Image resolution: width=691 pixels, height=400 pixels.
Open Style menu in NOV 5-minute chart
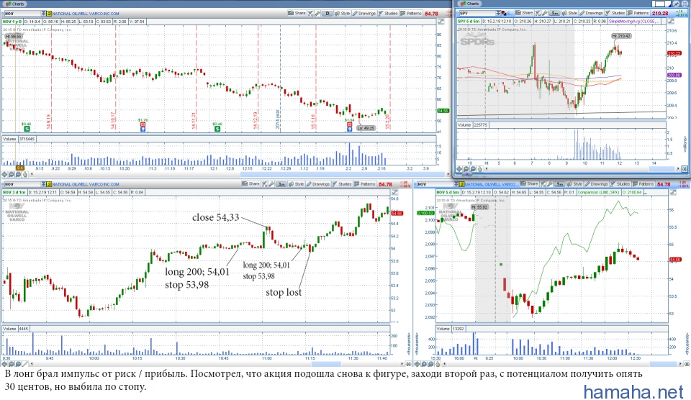point(574,183)
